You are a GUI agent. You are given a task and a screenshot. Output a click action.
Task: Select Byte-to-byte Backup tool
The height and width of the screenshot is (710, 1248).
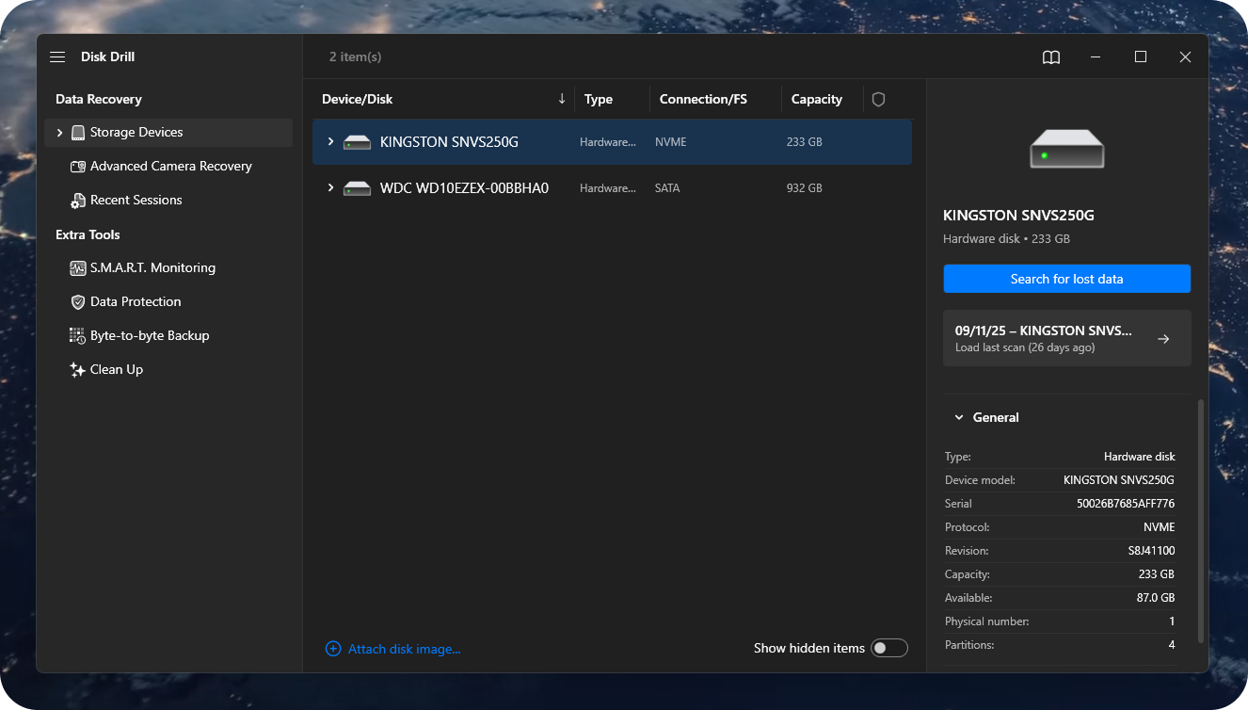click(x=149, y=336)
